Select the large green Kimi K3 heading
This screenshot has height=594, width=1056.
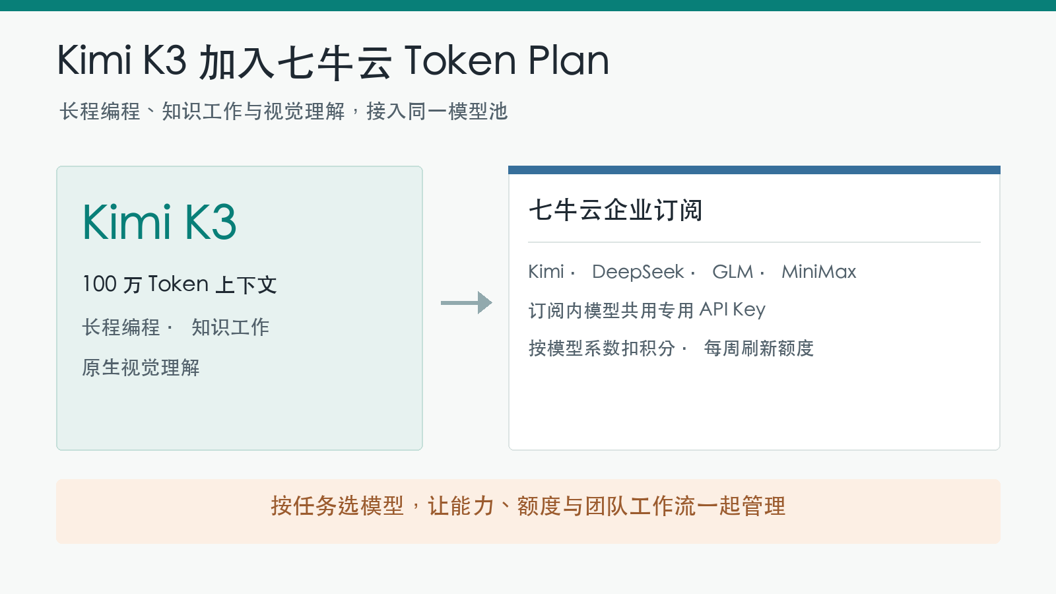click(x=159, y=222)
